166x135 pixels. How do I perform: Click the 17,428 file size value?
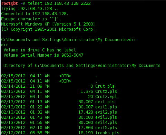(x=86, y=112)
